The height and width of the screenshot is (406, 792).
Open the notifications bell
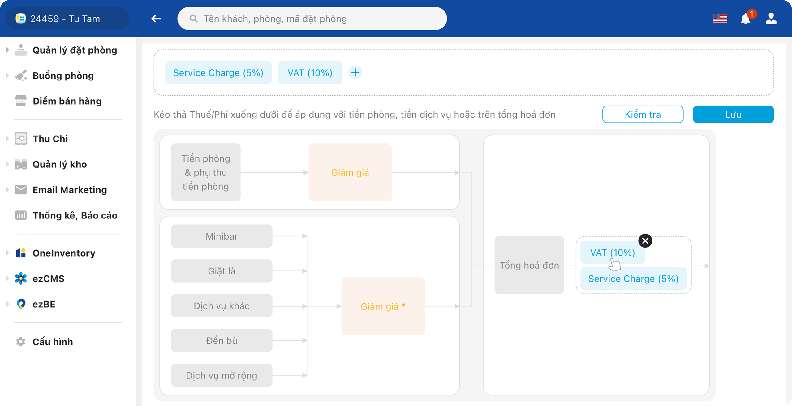[746, 19]
